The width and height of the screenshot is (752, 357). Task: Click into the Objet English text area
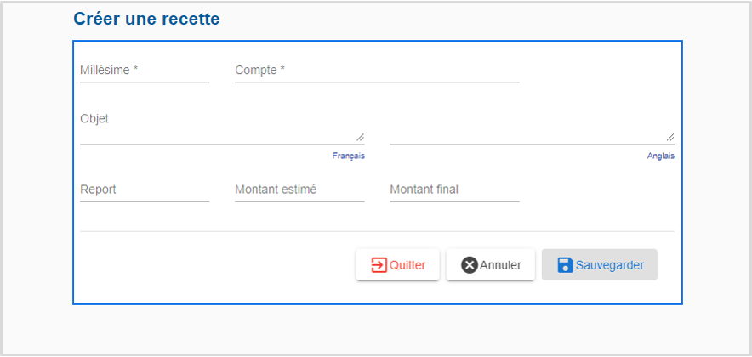pyautogui.click(x=532, y=129)
